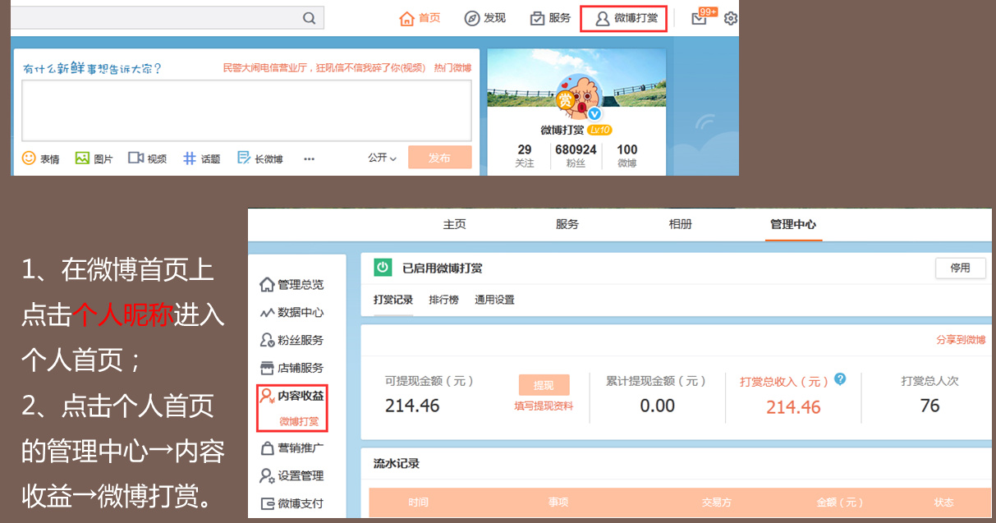Open the trending headline about 民警大闹电信营业厅
This screenshot has width=996, height=523.
click(x=324, y=68)
